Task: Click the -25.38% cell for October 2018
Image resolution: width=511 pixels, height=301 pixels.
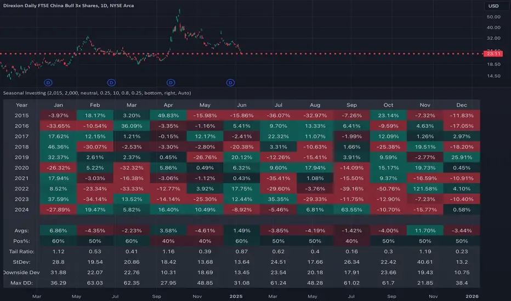Action: pyautogui.click(x=388, y=147)
